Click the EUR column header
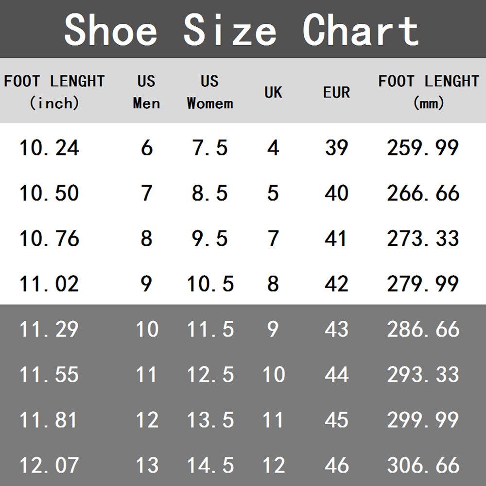486x486 pixels. pos(337,92)
